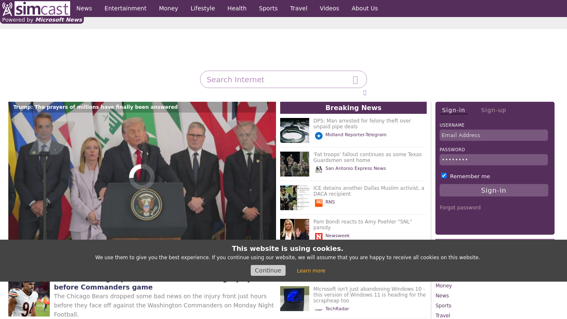Accept cookies with Continue button
Viewport: 567px width, 319px height.
pyautogui.click(x=268, y=270)
